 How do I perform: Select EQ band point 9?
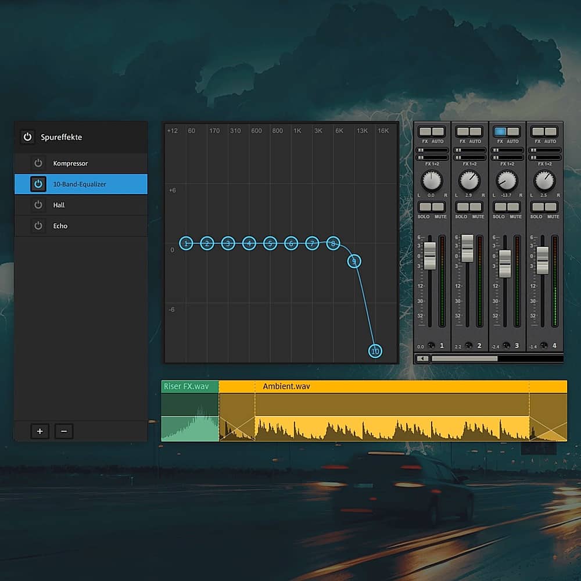[354, 261]
